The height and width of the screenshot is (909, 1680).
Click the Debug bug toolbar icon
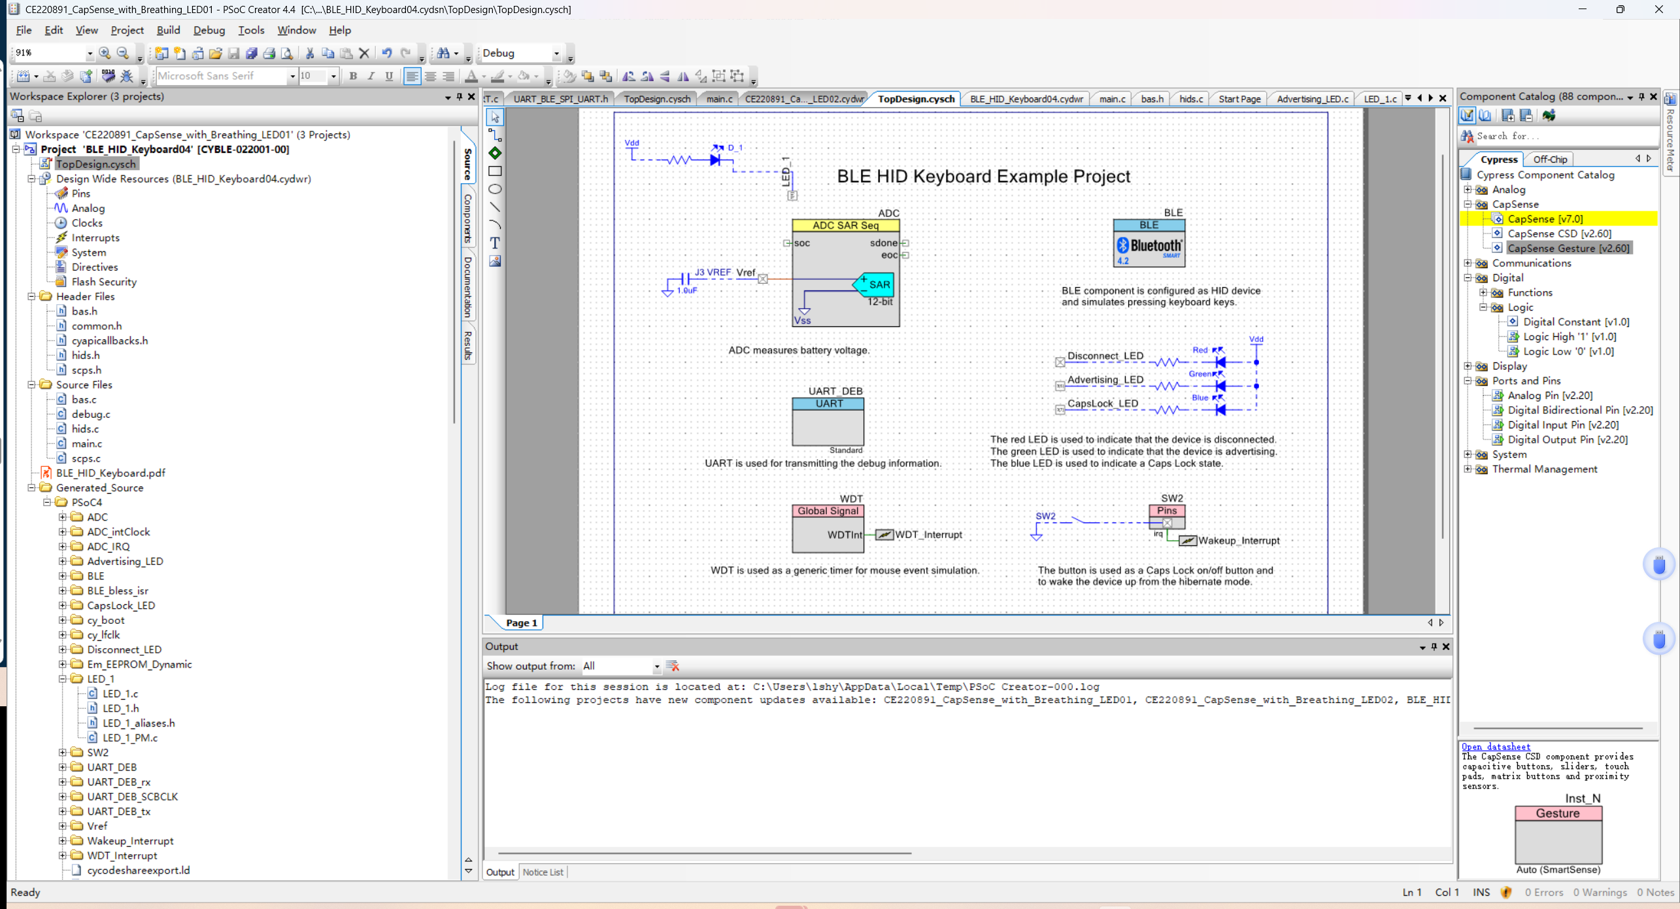127,76
